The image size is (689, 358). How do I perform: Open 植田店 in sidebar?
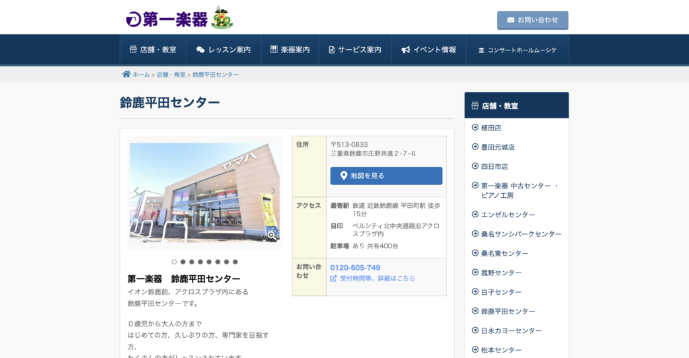[x=491, y=128]
